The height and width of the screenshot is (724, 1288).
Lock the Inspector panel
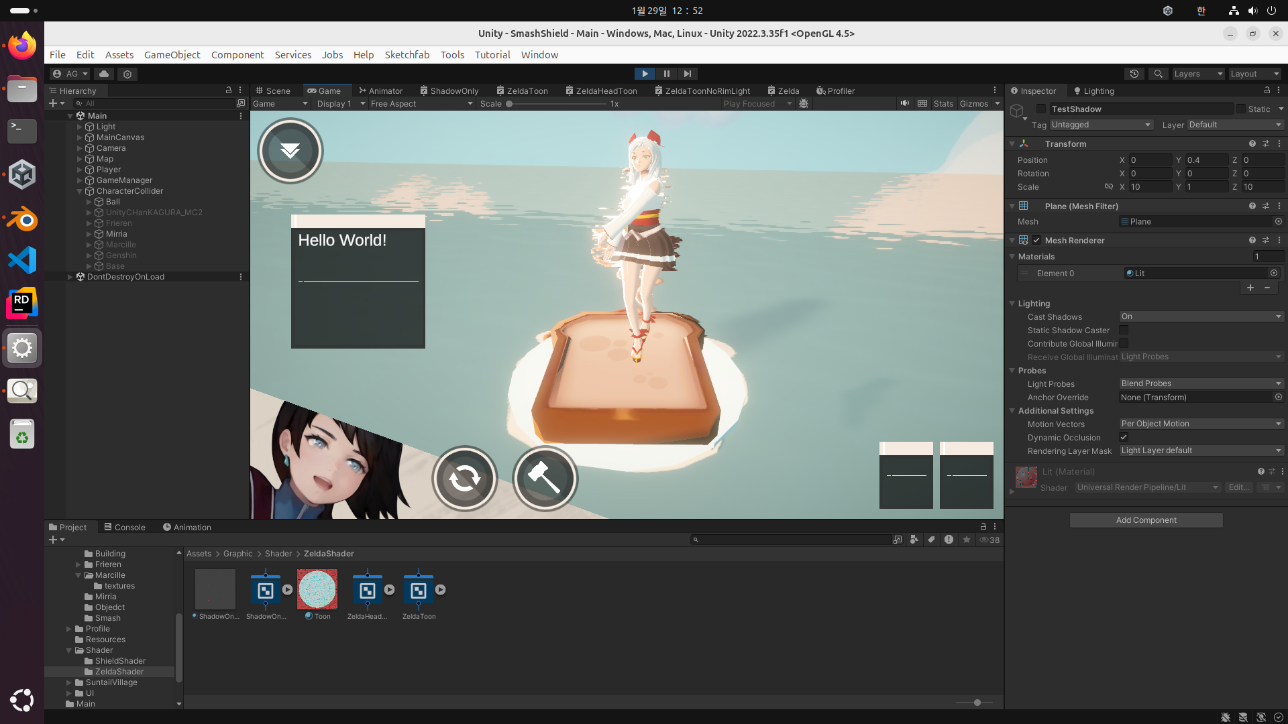click(1267, 90)
